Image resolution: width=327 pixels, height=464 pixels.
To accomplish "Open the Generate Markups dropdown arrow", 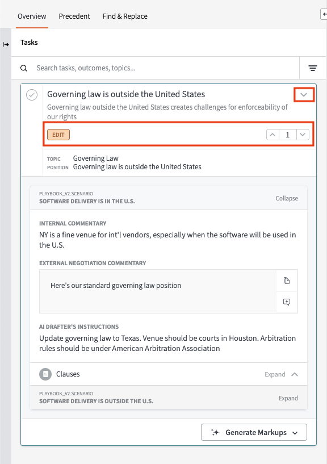I will [x=295, y=433].
